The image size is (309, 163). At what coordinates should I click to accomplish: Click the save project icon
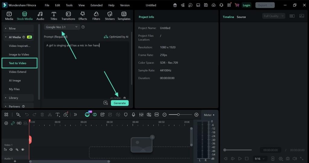pos(206,5)
